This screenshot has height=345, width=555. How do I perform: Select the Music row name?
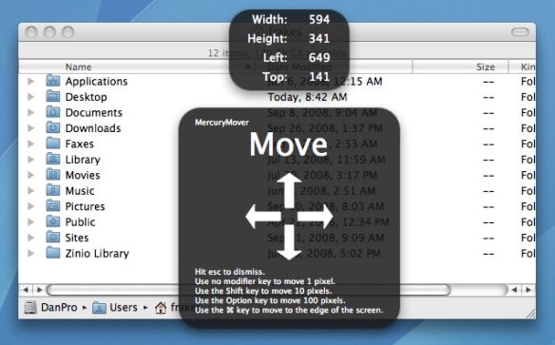(80, 191)
